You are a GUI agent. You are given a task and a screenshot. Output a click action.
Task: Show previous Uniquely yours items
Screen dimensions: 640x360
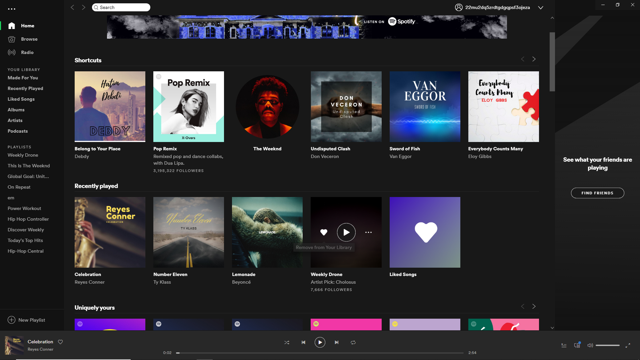coord(523,306)
